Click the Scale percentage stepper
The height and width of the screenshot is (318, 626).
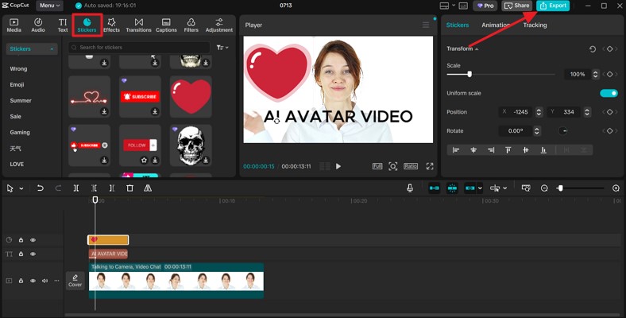[595, 74]
